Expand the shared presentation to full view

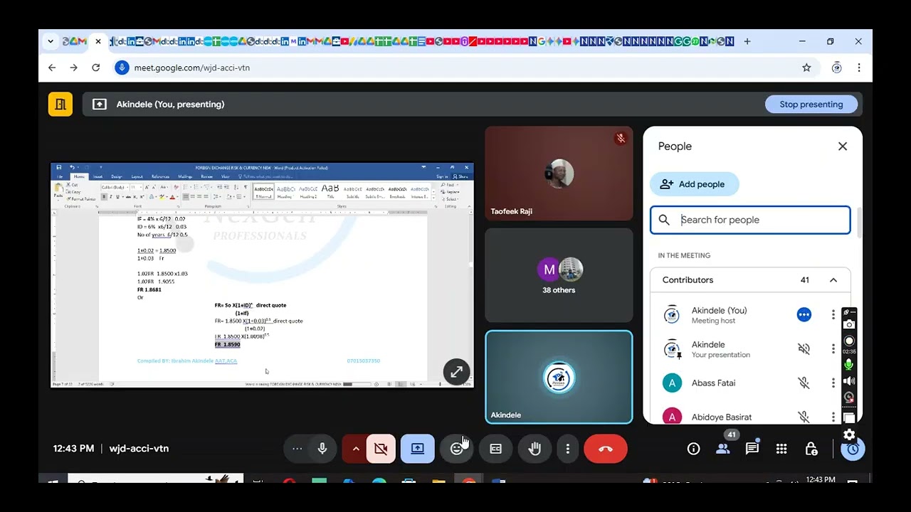(456, 371)
